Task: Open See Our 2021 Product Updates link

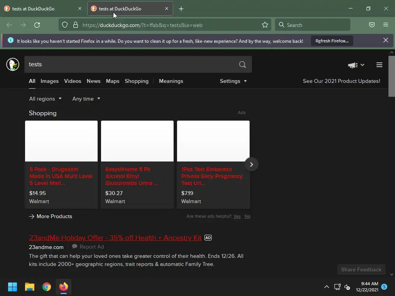Action: pyautogui.click(x=341, y=81)
